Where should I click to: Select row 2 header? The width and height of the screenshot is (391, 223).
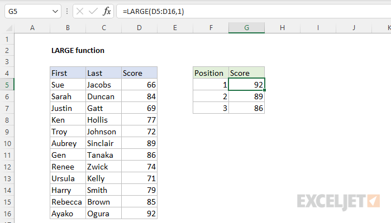coord(7,51)
